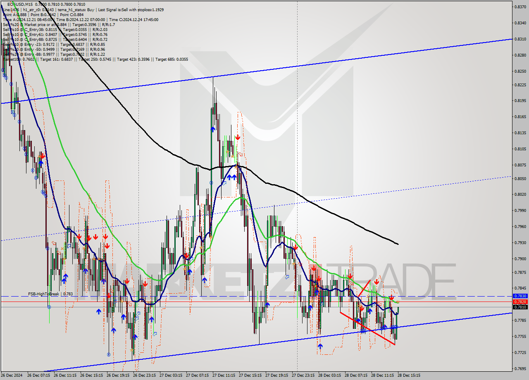Click the 'R/R:1.22' text
The image size is (529, 380).
tap(97, 54)
